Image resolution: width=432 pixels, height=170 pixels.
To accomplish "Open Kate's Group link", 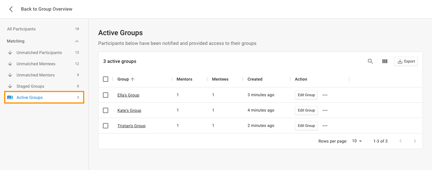I will coord(129,110).
